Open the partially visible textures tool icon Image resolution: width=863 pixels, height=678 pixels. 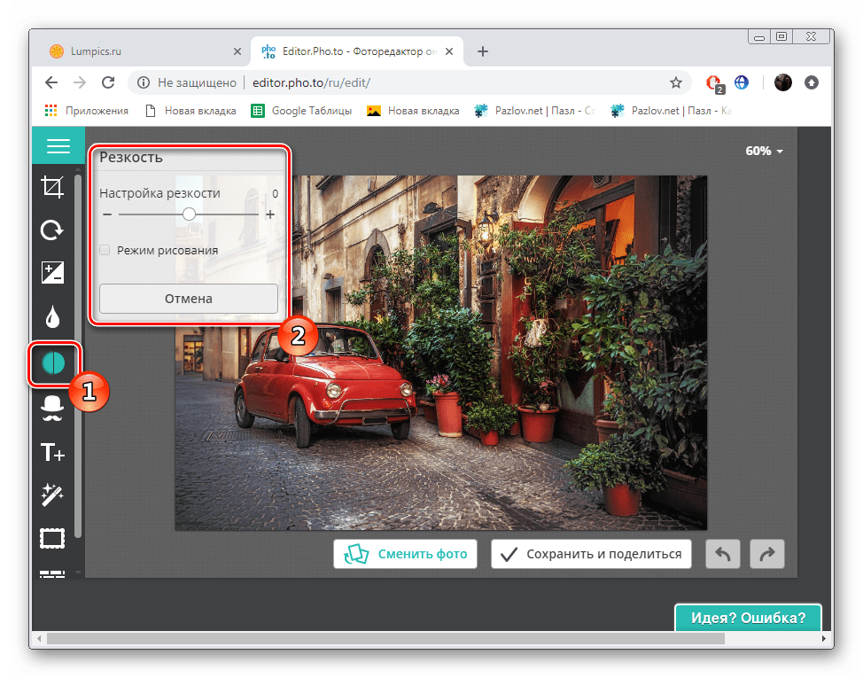coord(52,573)
